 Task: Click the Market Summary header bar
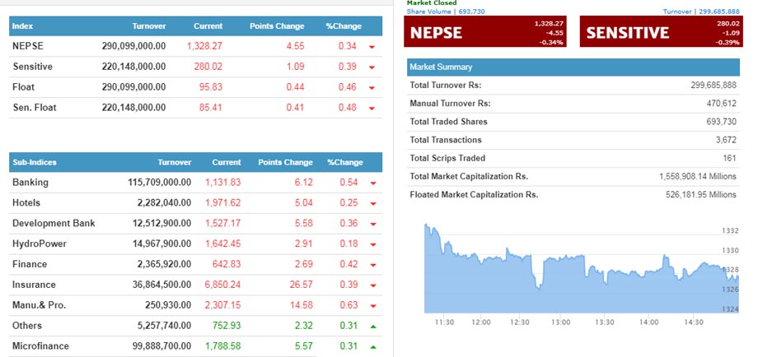(x=573, y=67)
